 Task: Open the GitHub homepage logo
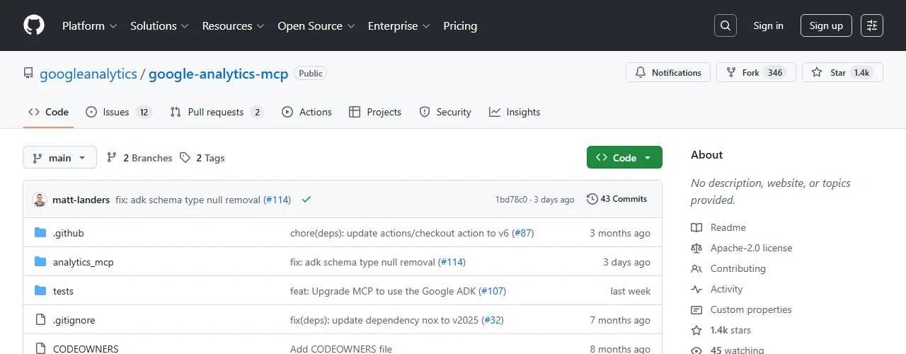(x=34, y=25)
